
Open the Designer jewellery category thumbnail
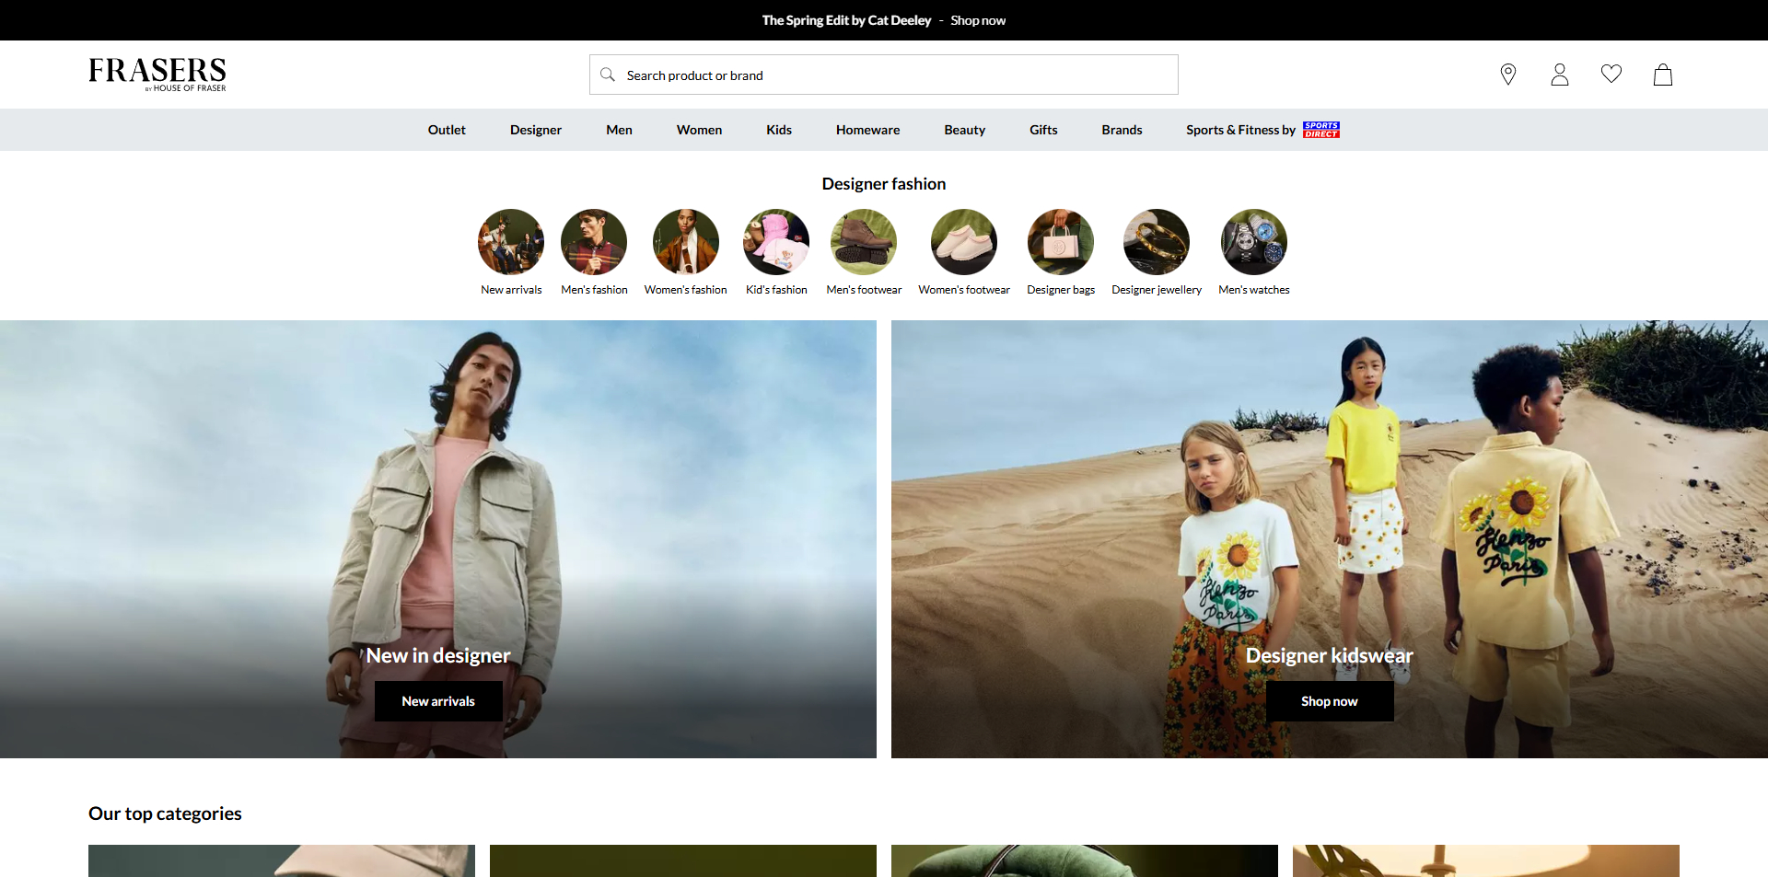(x=1156, y=242)
